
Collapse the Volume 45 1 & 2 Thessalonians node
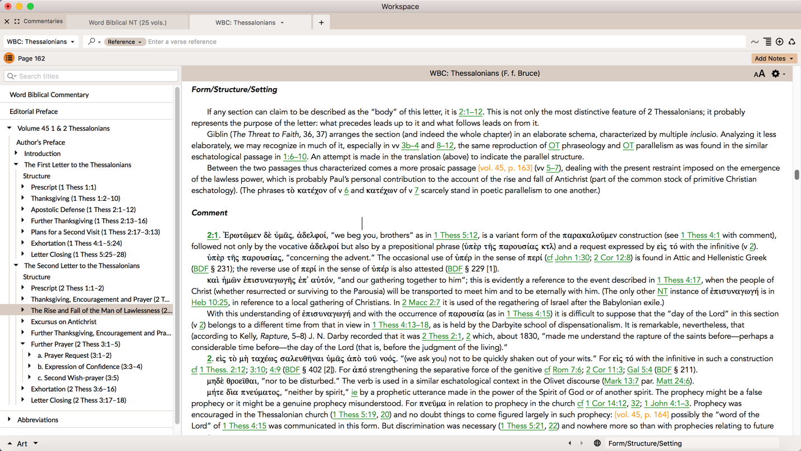point(10,128)
